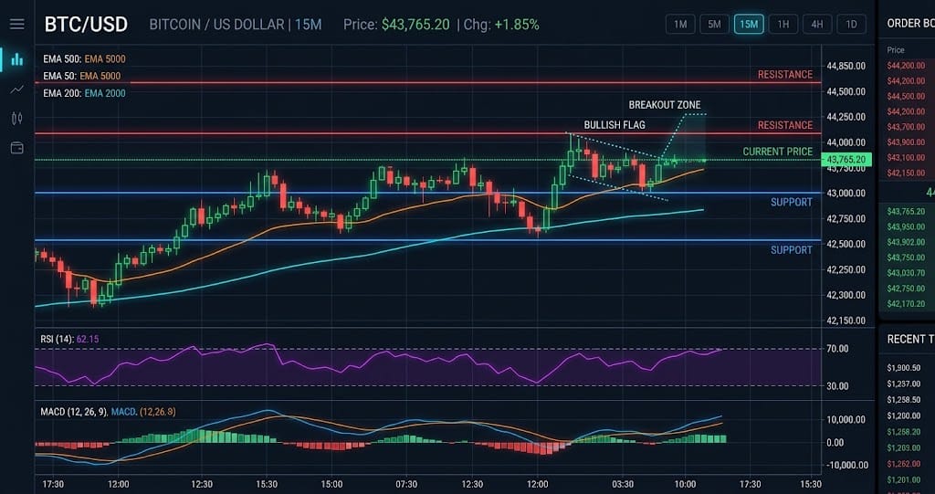Click the MACD 10,000.00 axis label
This screenshot has height=494, width=935.
pos(845,419)
